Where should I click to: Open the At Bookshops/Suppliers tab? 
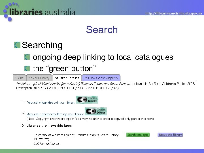101,78
